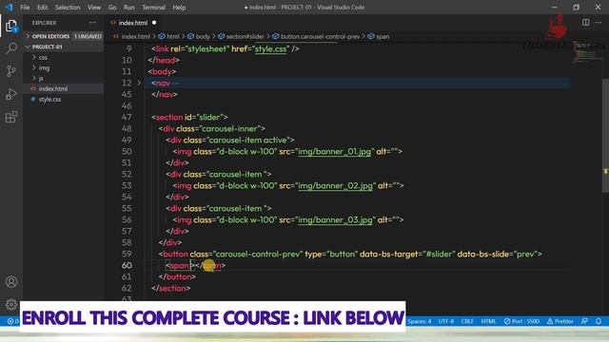Click the closing </section> tag on line 62

coord(171,288)
